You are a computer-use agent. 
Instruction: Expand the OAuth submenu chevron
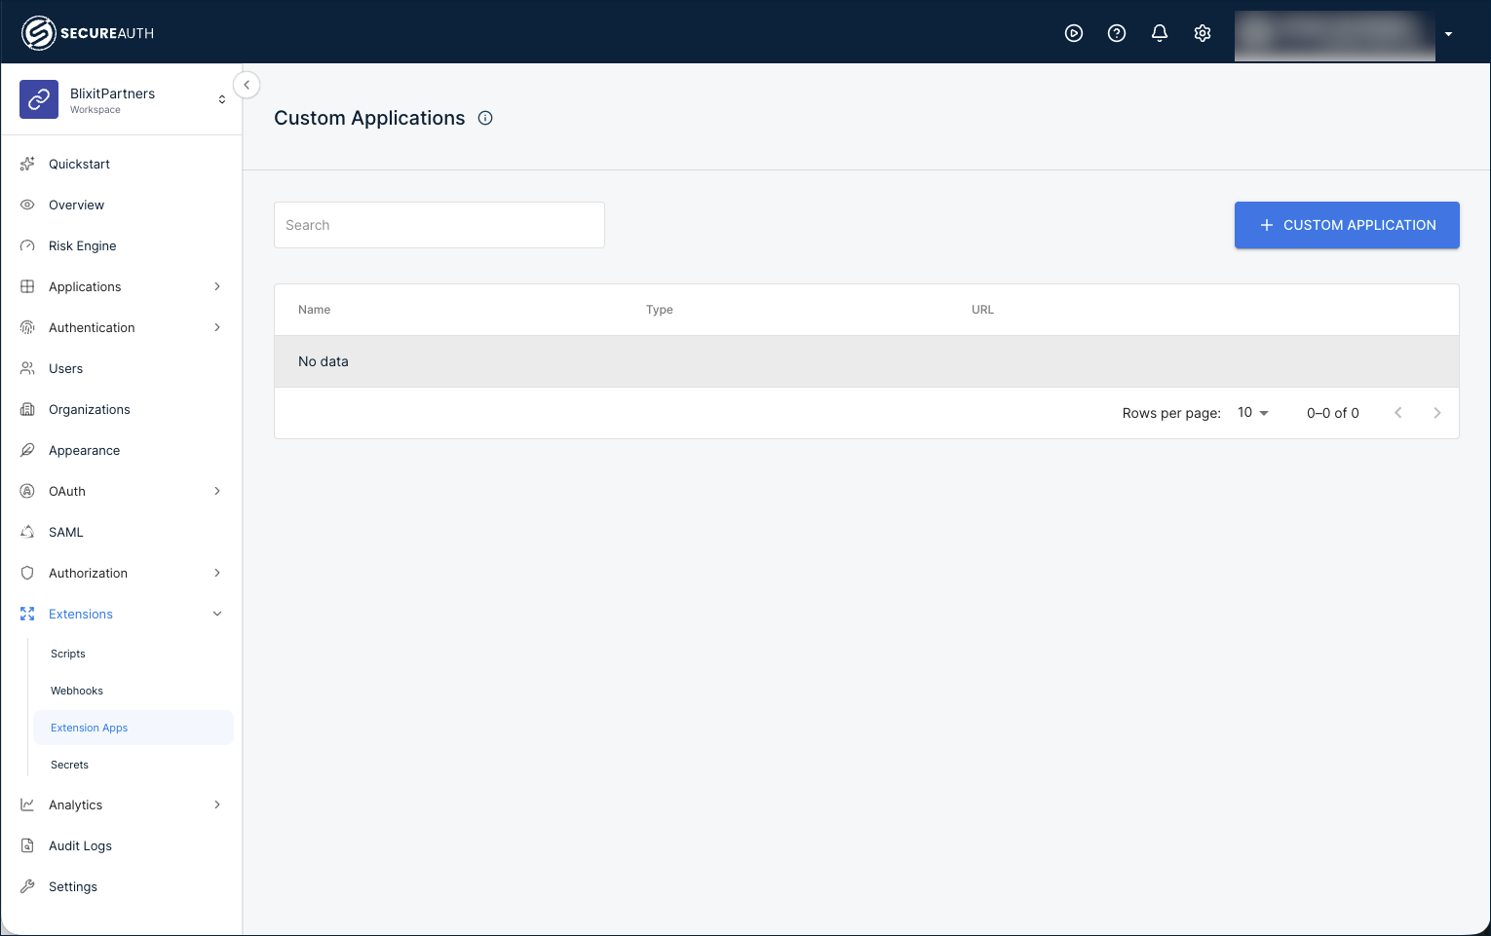click(x=217, y=491)
